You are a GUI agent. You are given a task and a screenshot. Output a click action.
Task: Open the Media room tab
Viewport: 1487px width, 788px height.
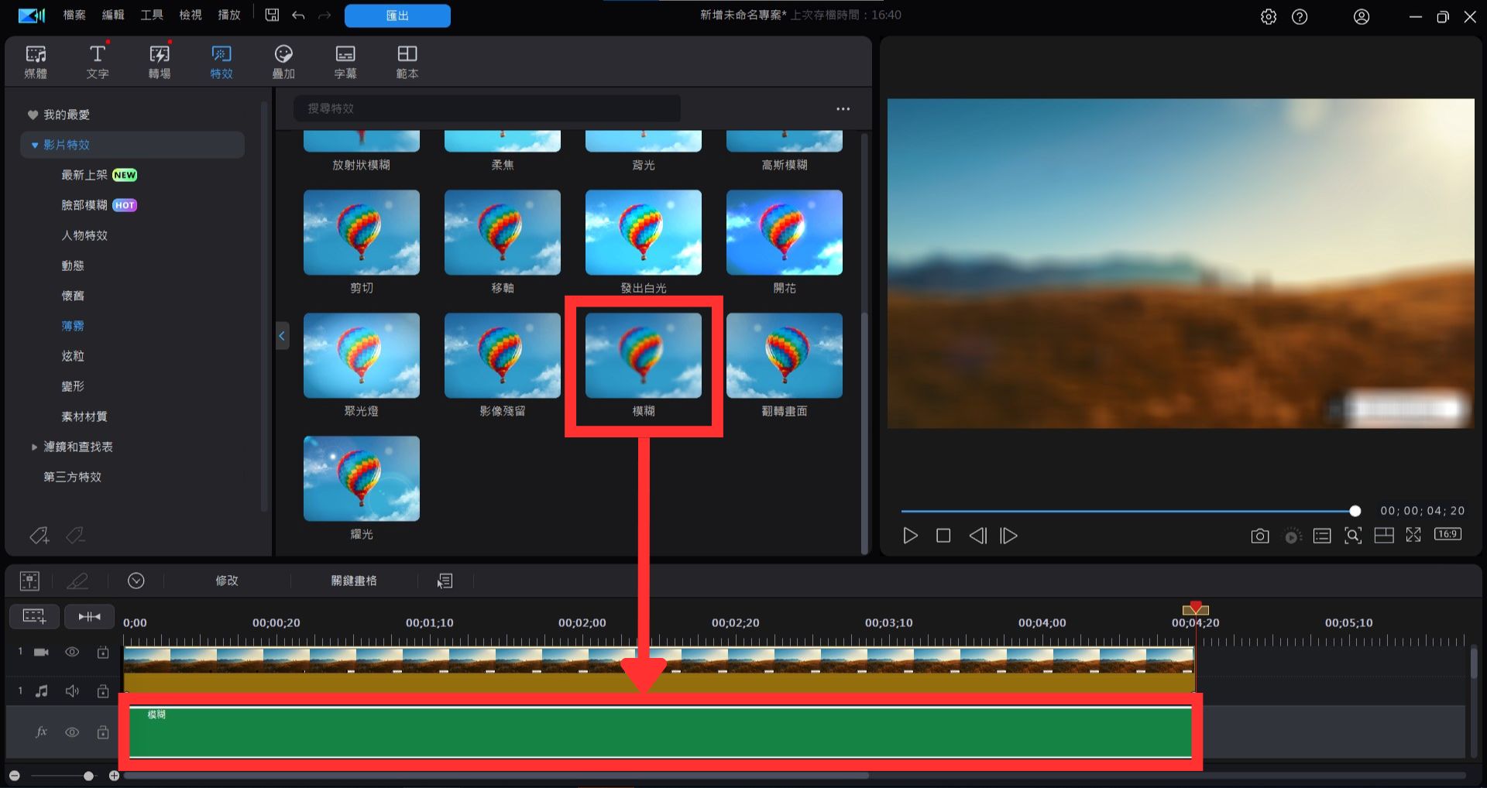[x=36, y=61]
